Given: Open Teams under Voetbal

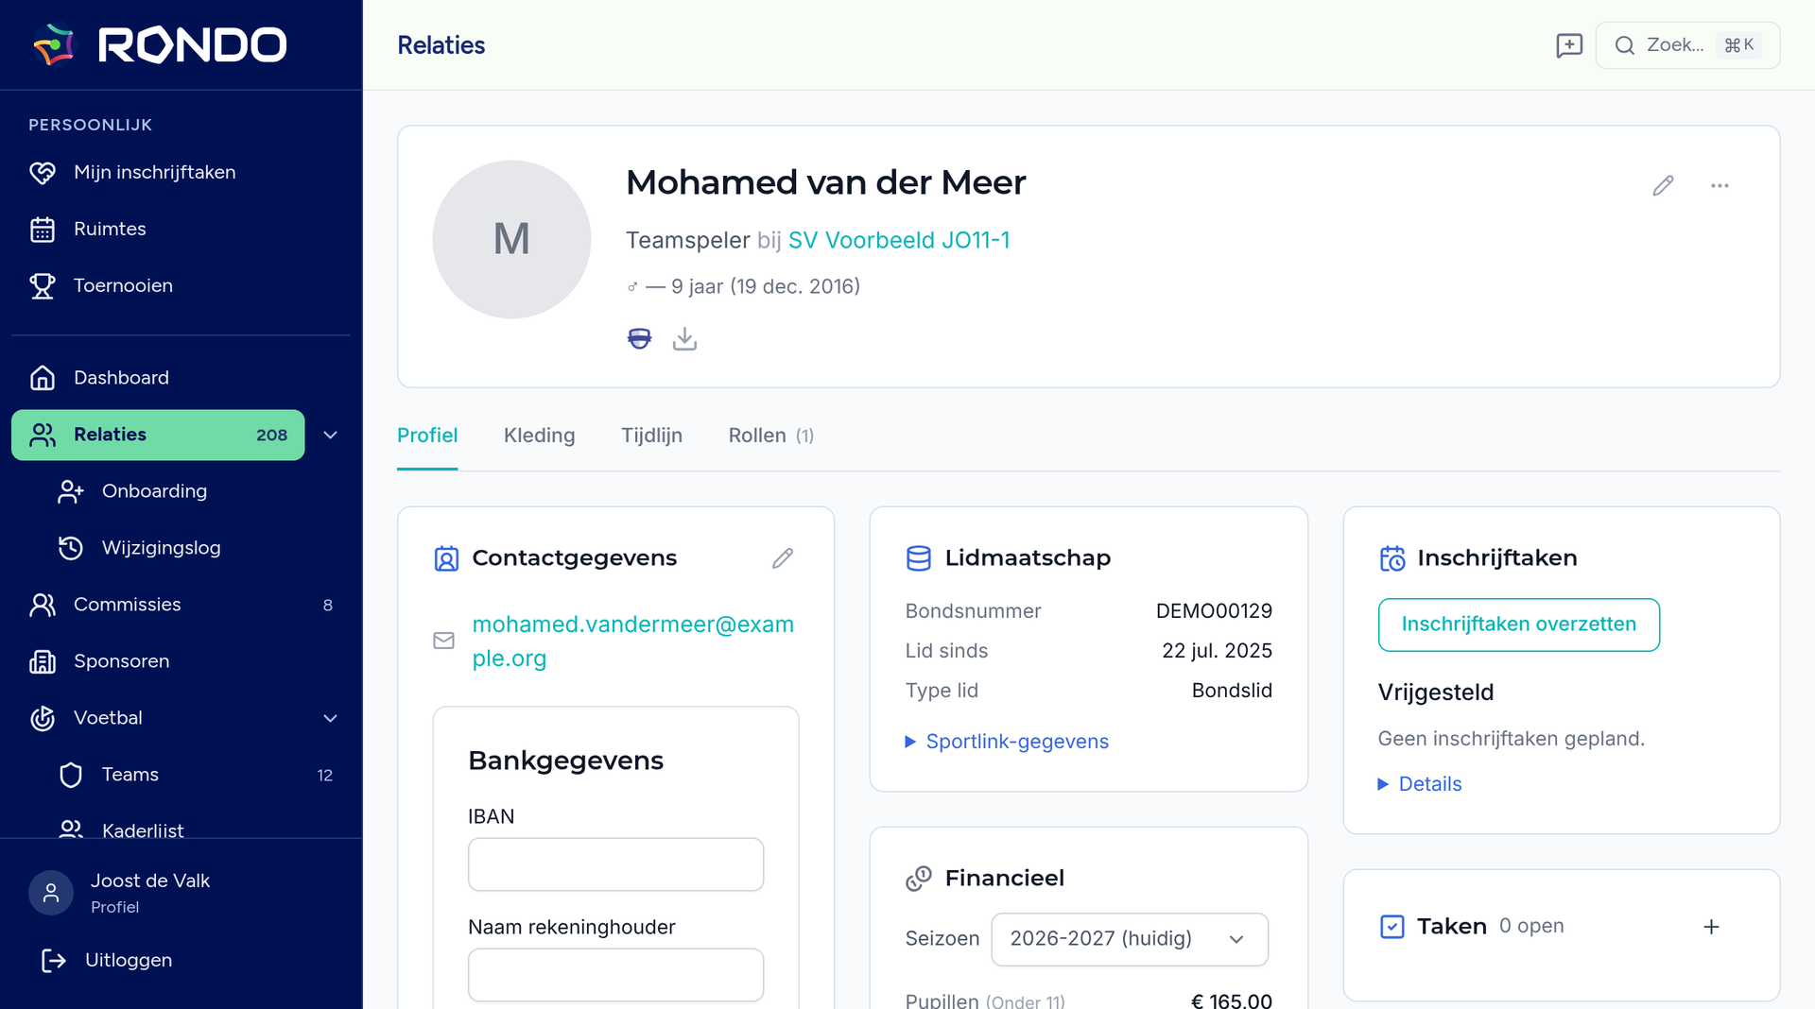Looking at the screenshot, I should [195, 775].
